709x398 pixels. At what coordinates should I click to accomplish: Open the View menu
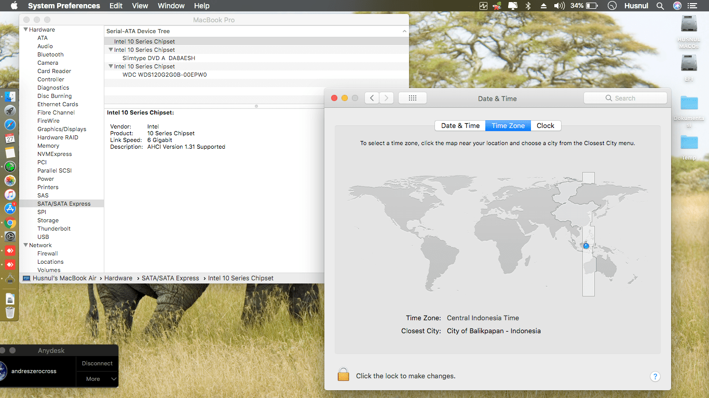point(140,6)
